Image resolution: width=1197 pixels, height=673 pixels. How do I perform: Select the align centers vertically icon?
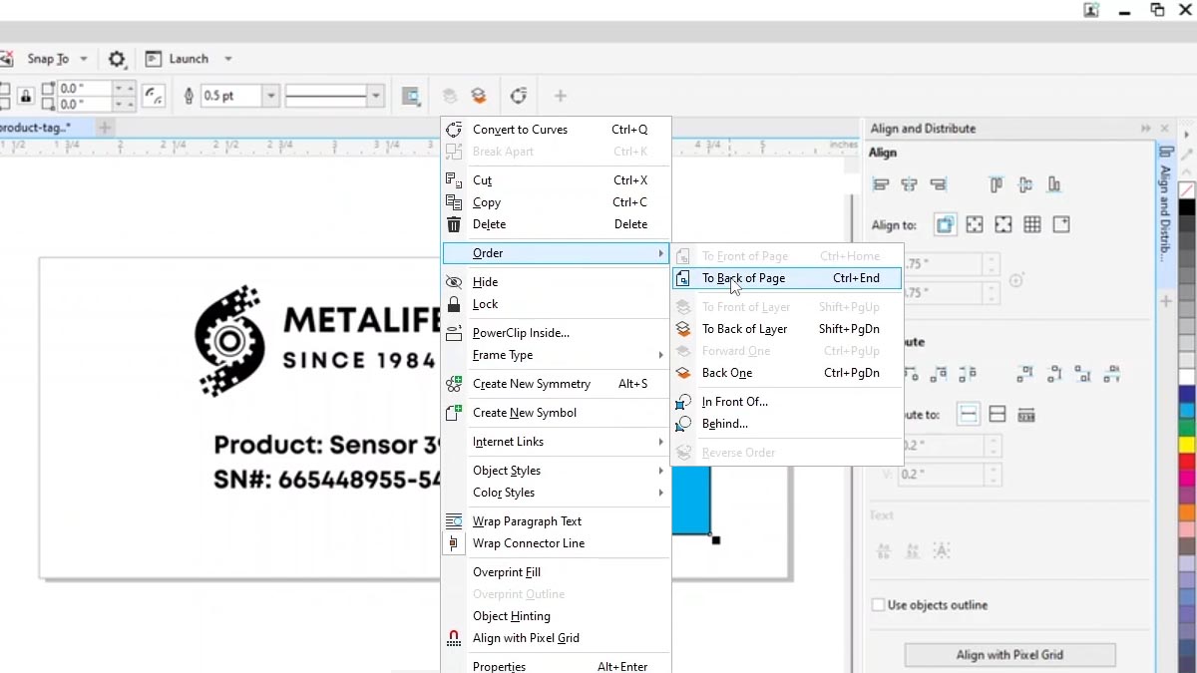(x=1024, y=183)
